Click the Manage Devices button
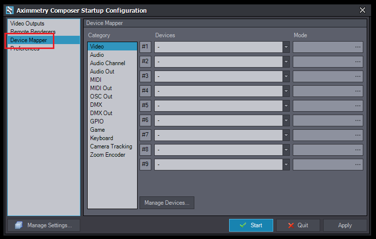 point(166,203)
